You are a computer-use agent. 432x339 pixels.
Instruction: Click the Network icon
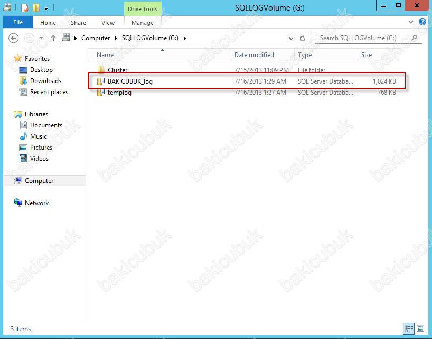pos(18,203)
